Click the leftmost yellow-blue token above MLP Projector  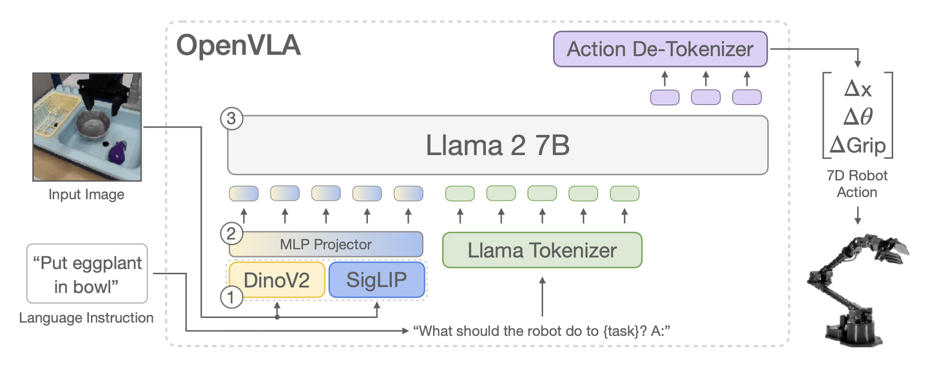(x=244, y=193)
